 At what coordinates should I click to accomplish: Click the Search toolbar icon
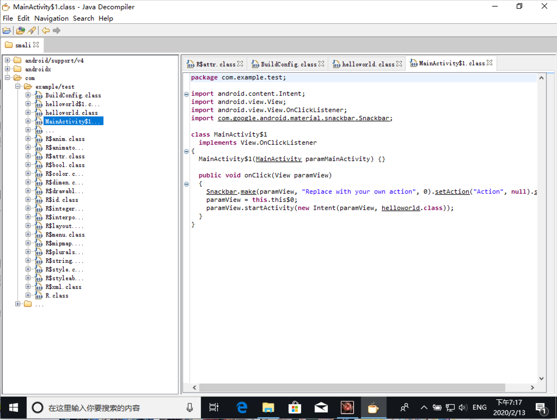click(x=32, y=30)
